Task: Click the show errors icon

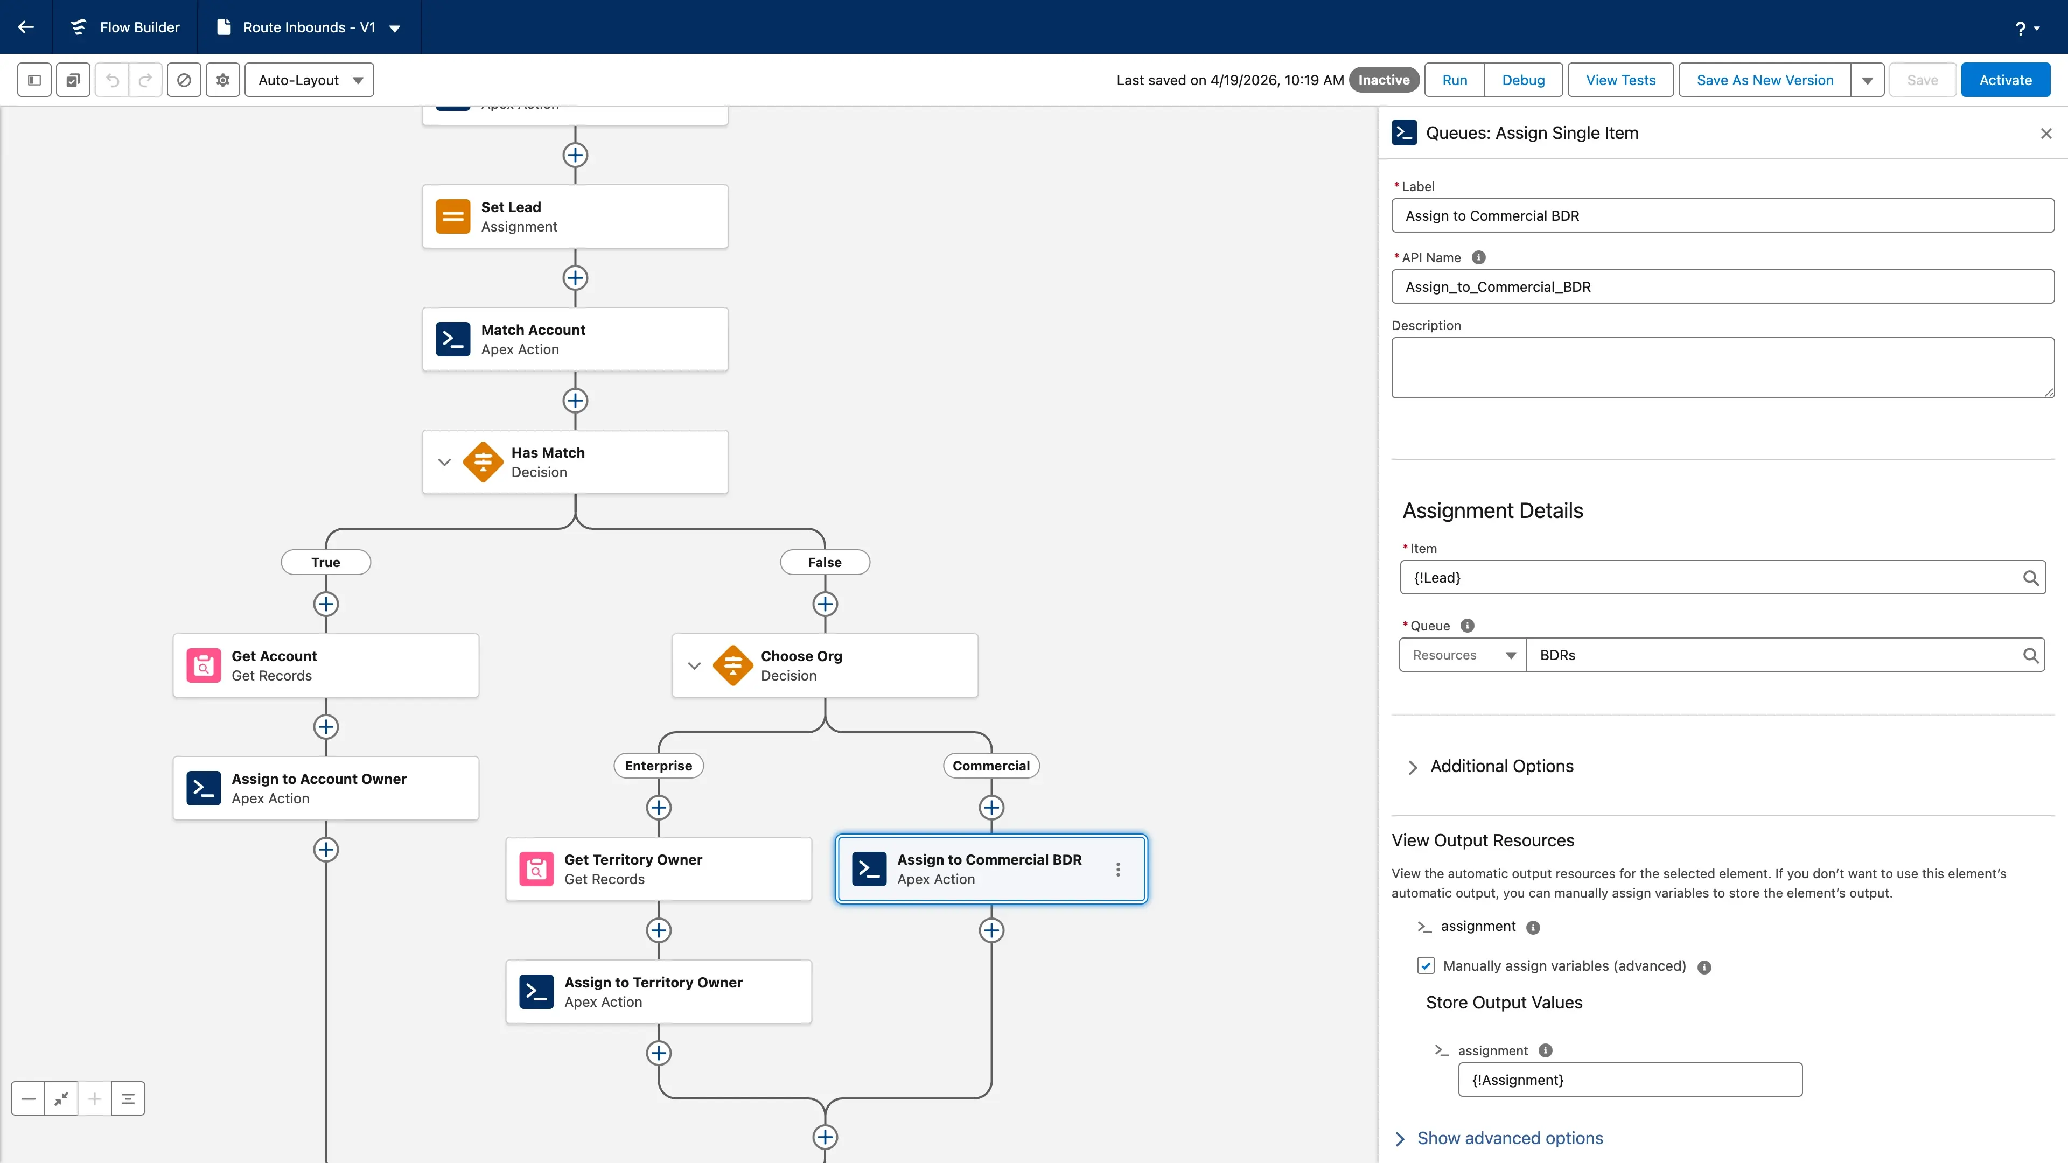Action: (184, 80)
